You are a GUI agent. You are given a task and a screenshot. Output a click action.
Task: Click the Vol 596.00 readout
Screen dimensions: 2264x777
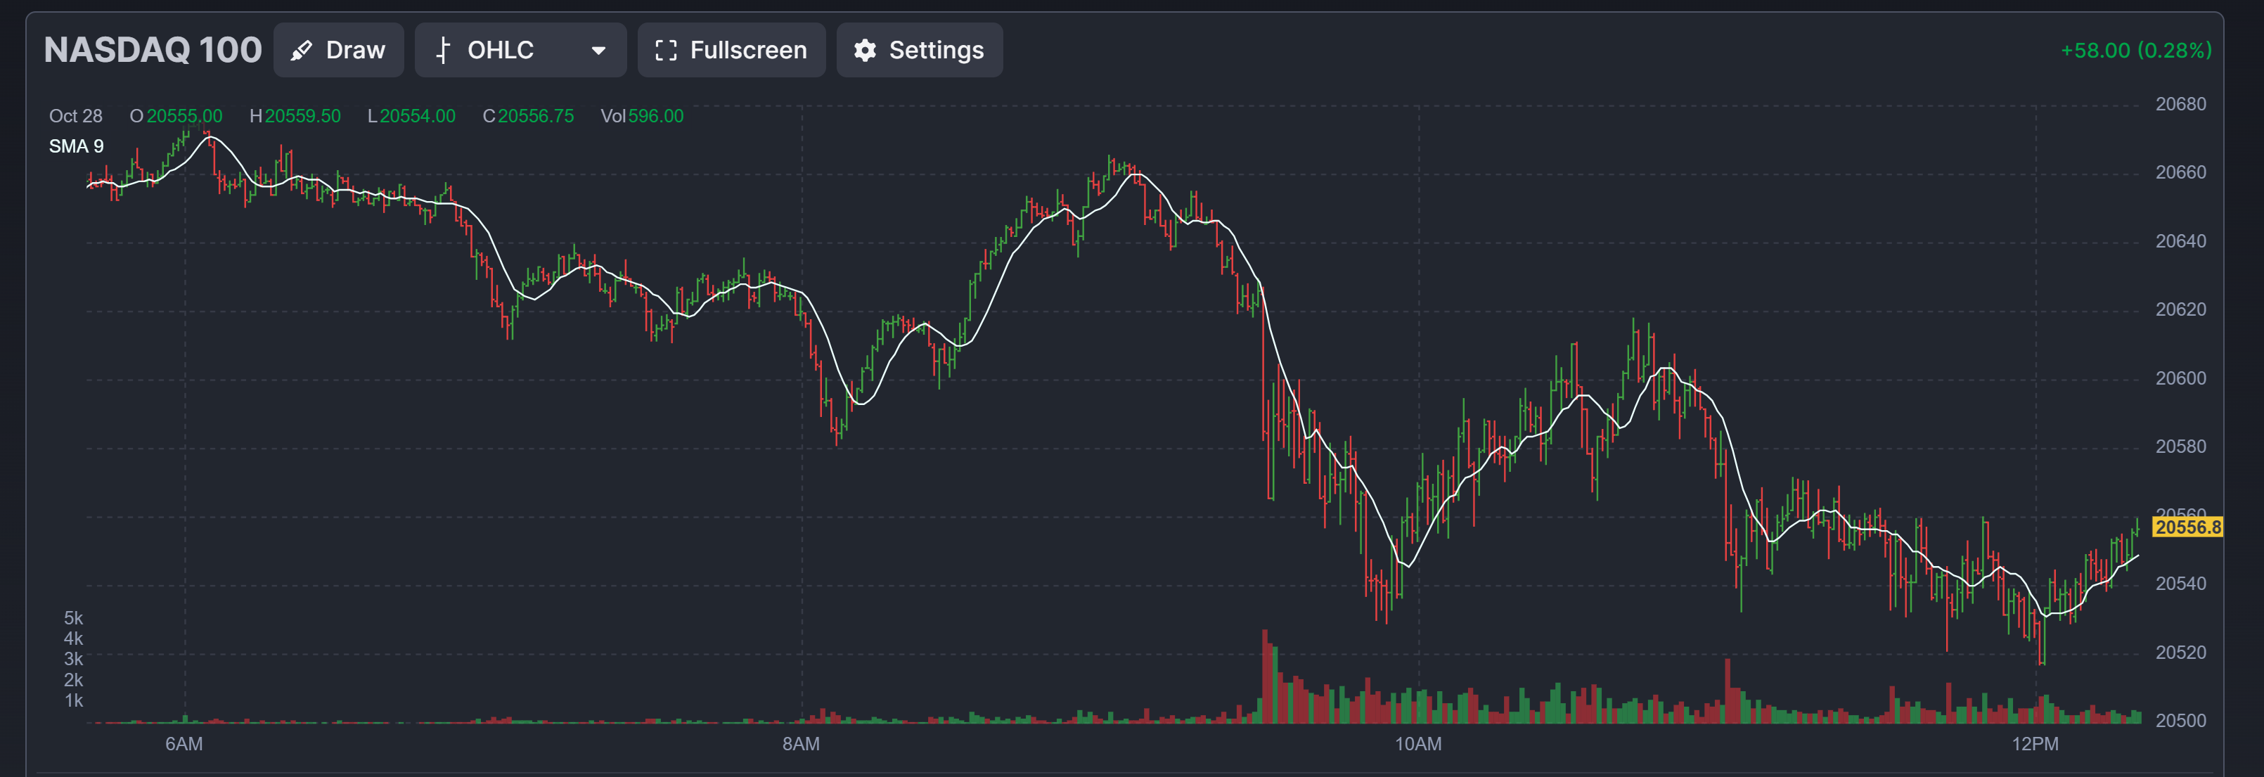pos(641,116)
